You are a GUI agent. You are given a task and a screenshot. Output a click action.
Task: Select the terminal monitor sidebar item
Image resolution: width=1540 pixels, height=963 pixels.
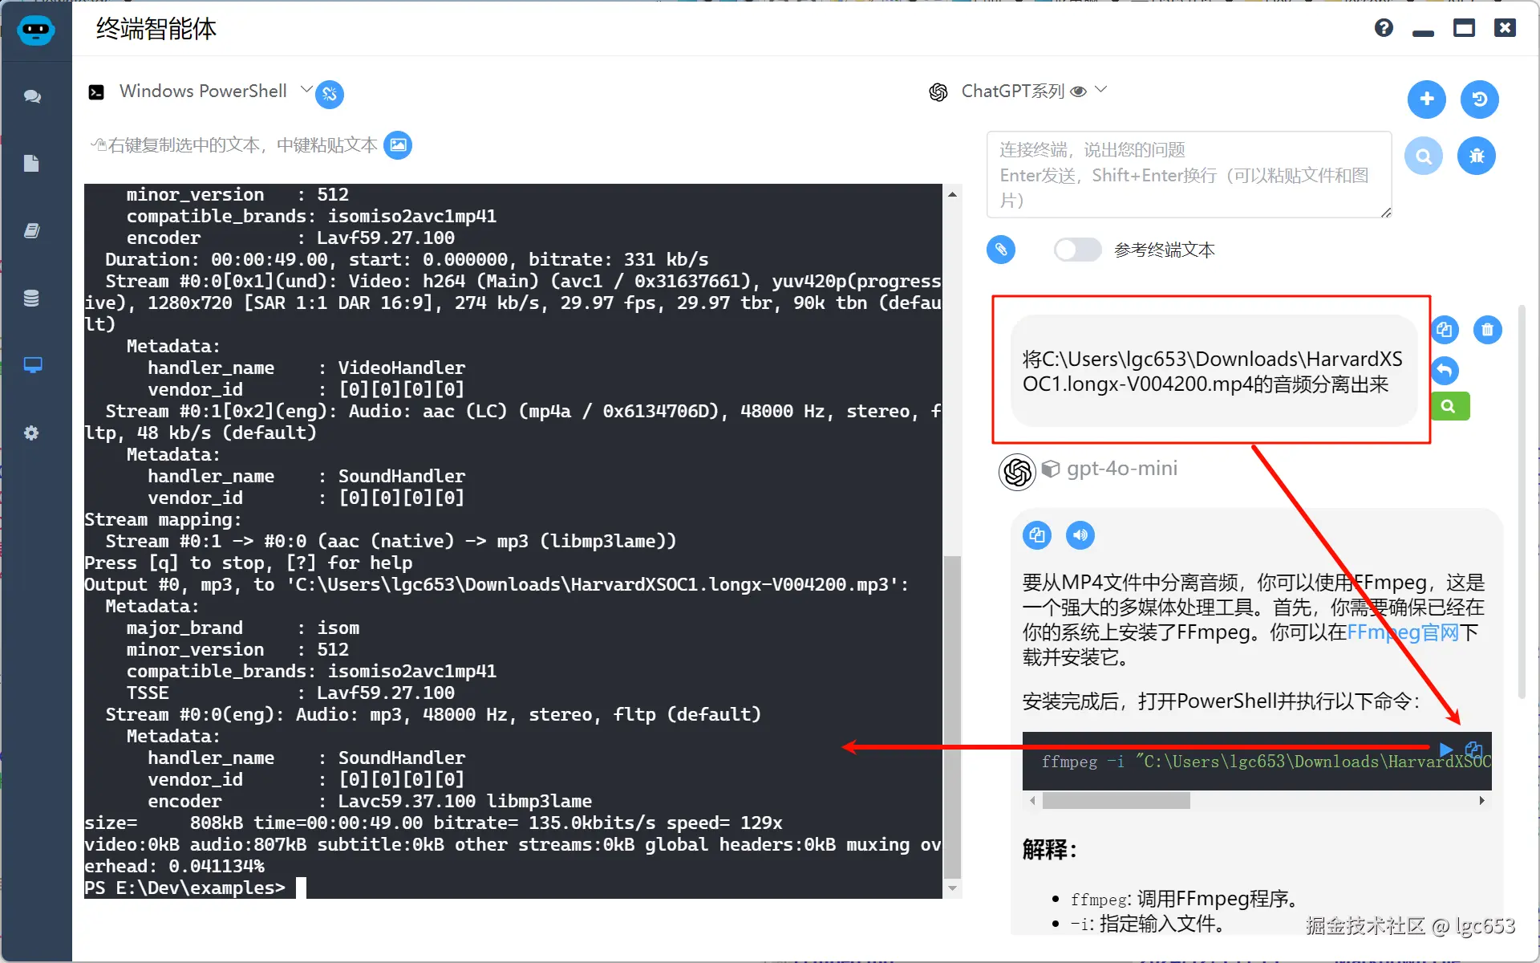pyautogui.click(x=32, y=366)
